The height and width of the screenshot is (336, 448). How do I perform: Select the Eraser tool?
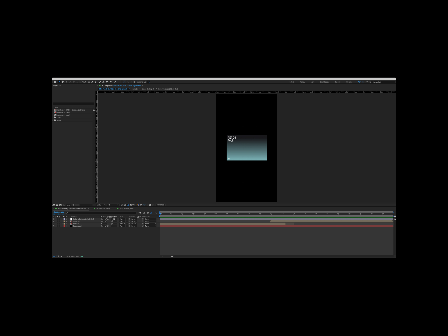107,82
